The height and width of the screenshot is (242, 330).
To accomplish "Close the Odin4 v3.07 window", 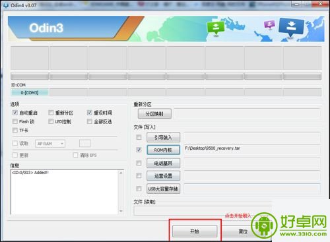I will coord(321,4).
